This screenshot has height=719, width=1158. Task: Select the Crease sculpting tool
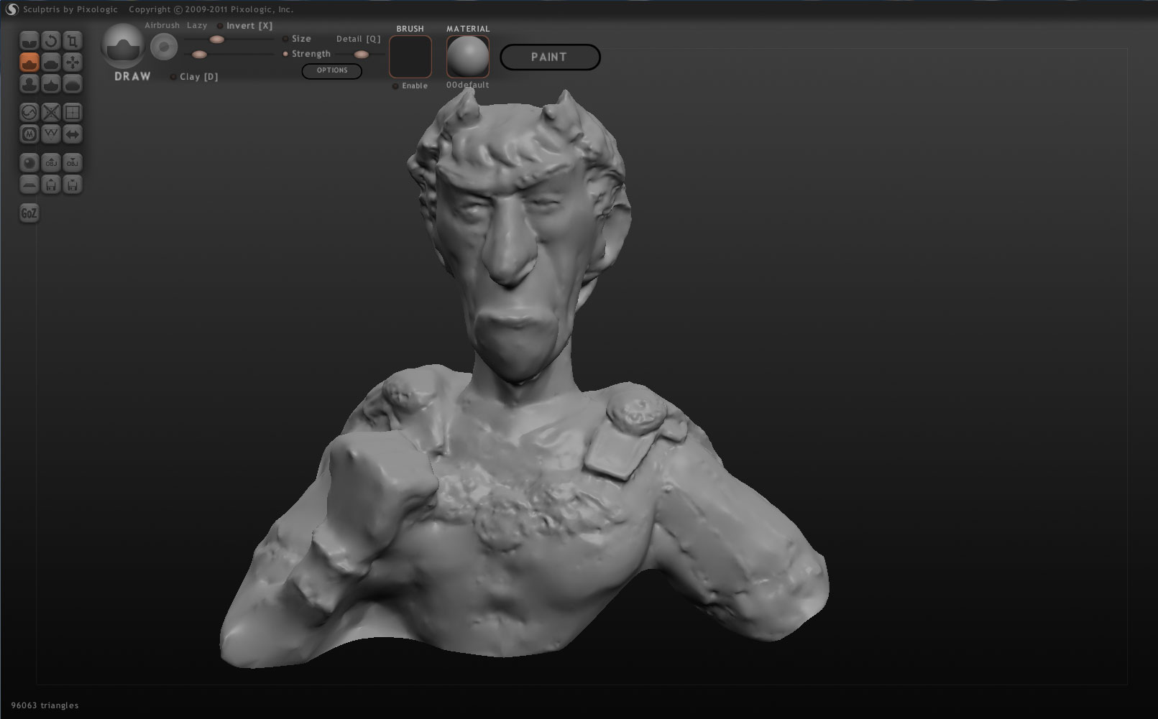(29, 41)
